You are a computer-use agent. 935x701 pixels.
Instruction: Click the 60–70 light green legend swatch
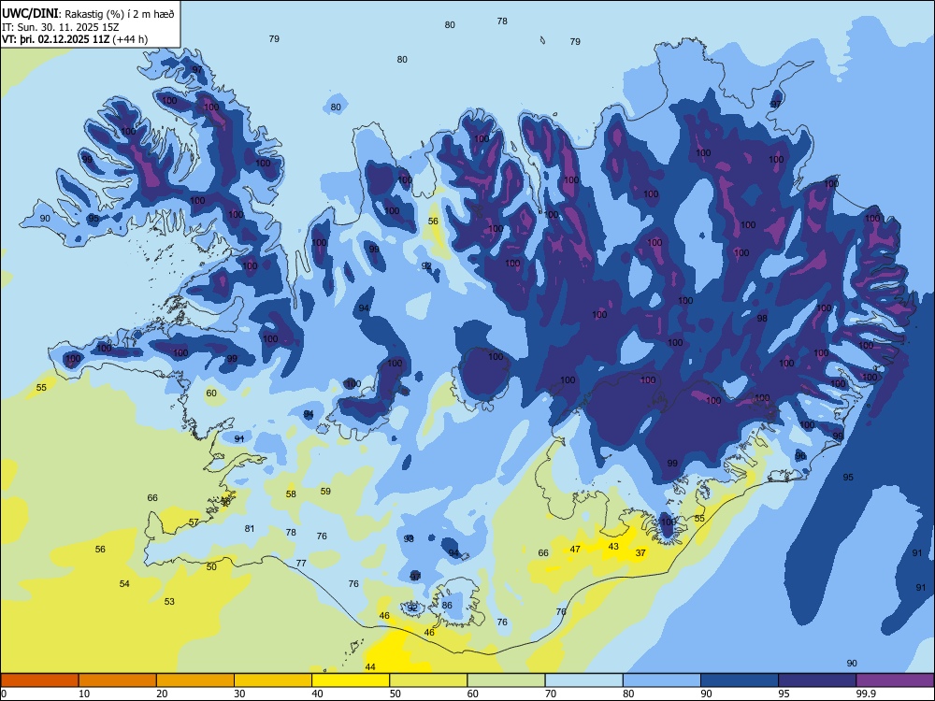point(506,680)
